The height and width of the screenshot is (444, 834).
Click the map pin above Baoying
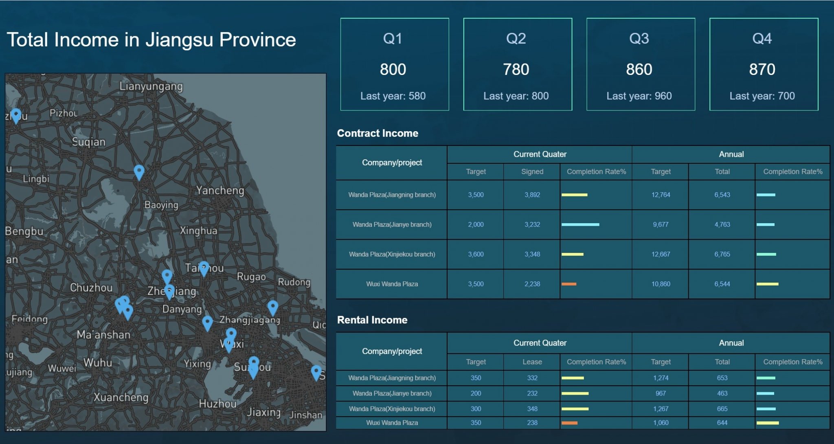coord(139,171)
